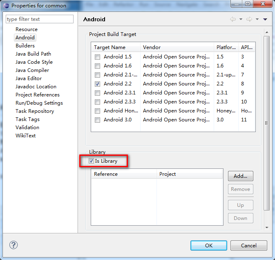Click the Down button
The height and width of the screenshot is (260, 275).
pyautogui.click(x=240, y=218)
